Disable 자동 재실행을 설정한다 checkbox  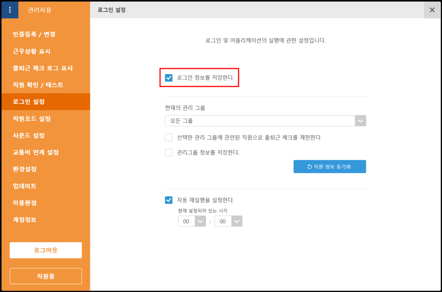tap(169, 200)
